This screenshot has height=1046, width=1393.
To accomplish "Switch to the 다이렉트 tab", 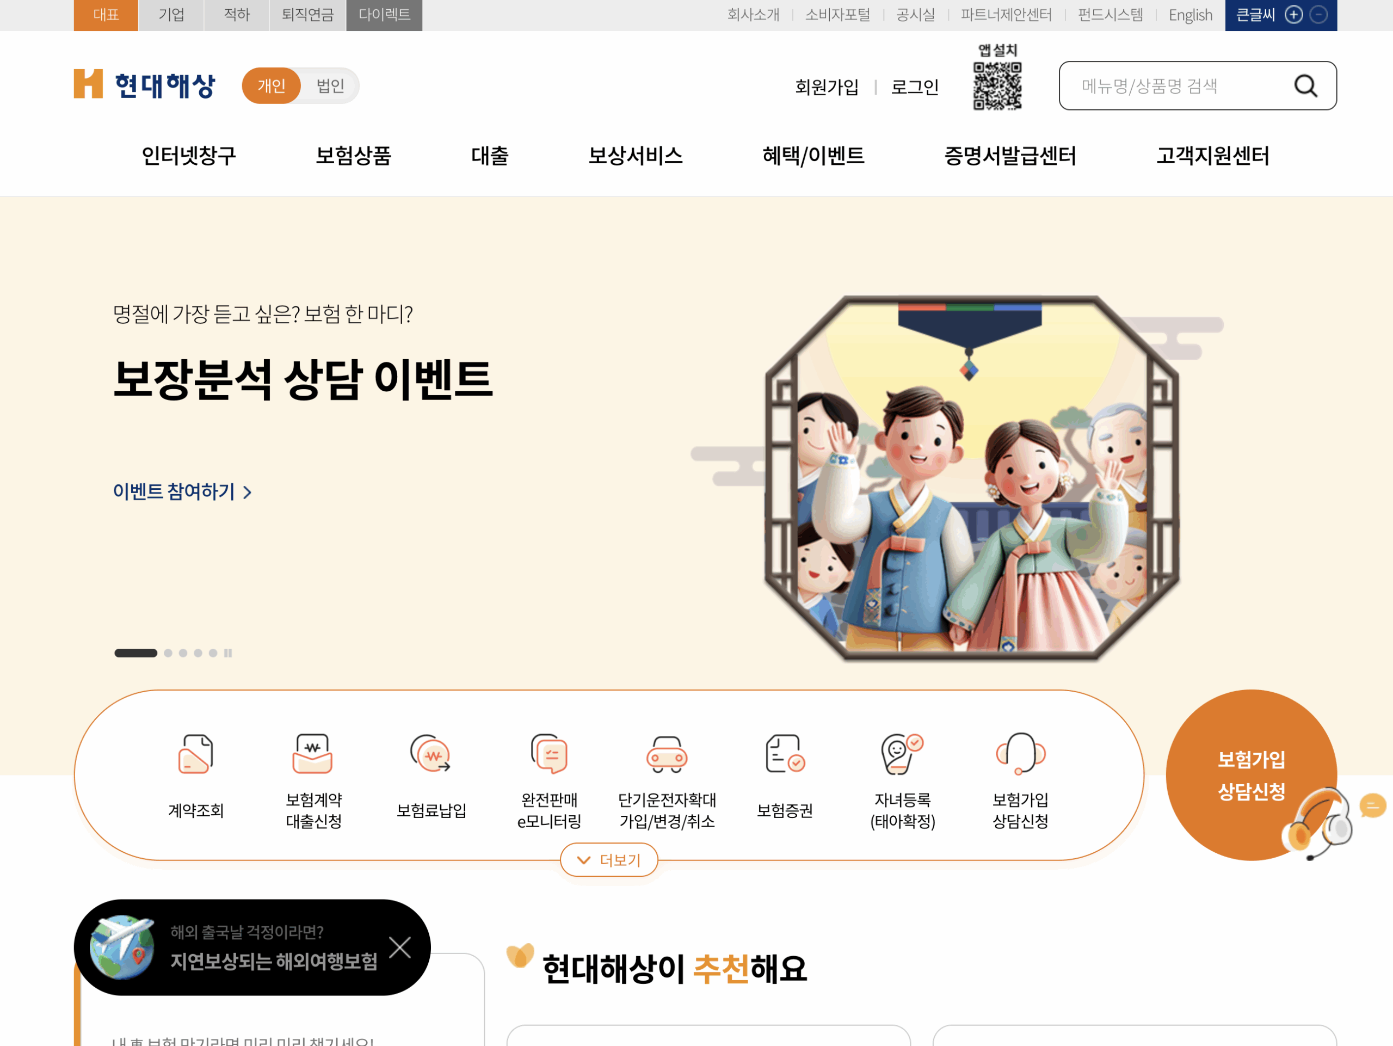I will coord(384,15).
